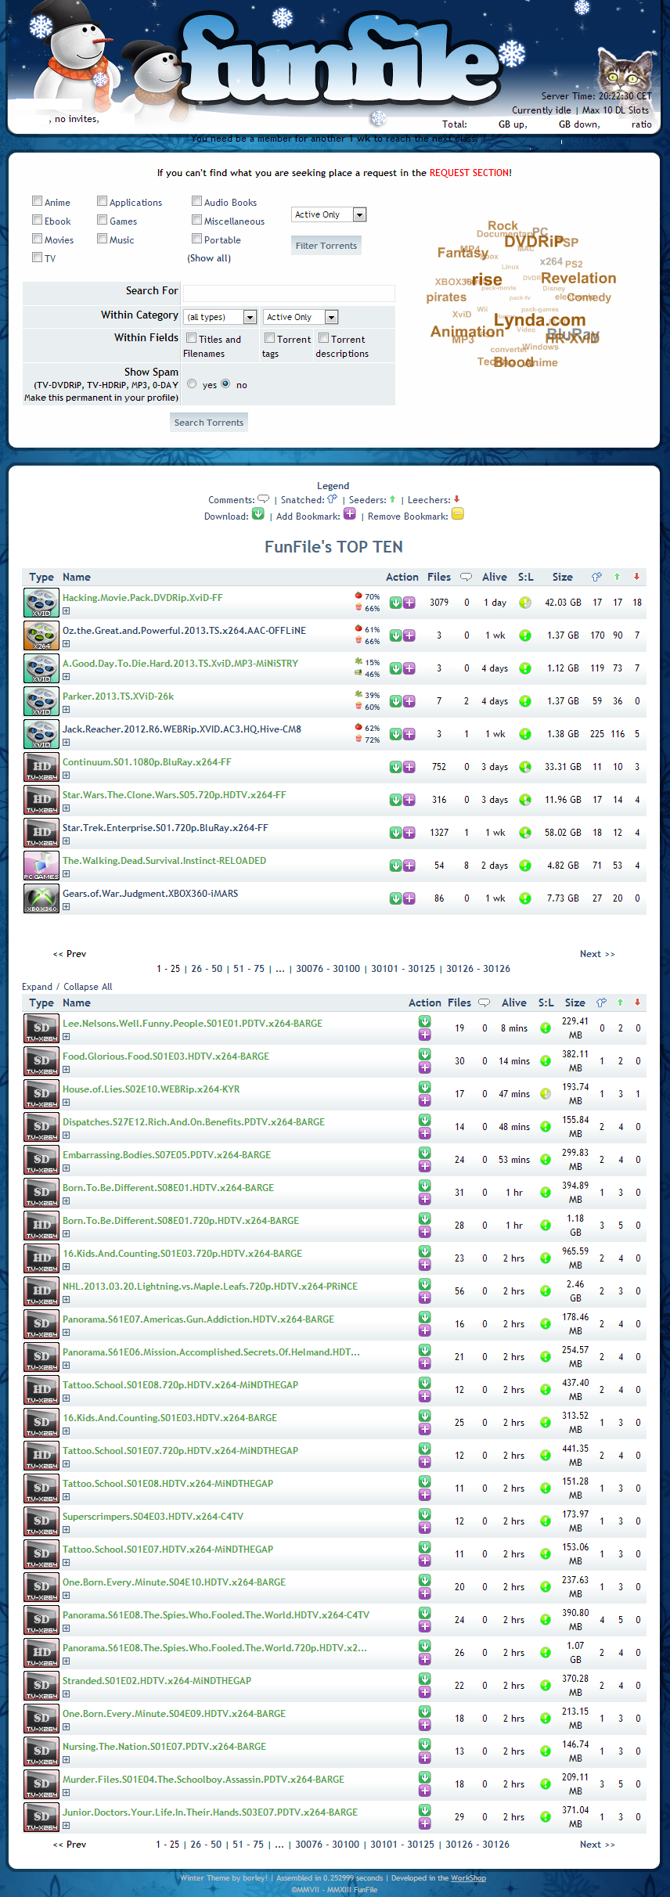The width and height of the screenshot is (670, 1897).
Task: Click the Search Torrents button
Action: (209, 423)
